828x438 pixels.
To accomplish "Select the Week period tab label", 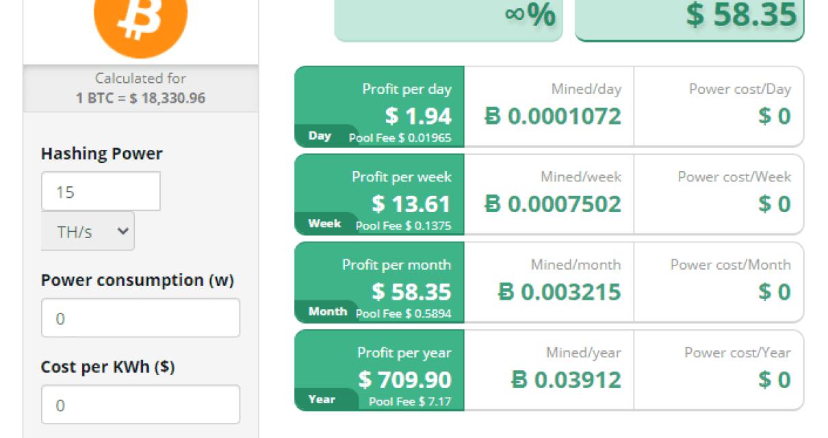I will point(324,224).
